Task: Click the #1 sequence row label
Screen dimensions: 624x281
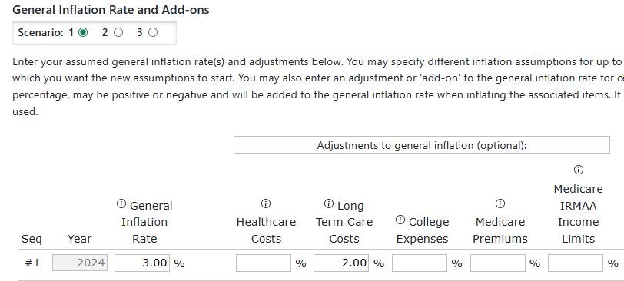Action: [x=32, y=263]
